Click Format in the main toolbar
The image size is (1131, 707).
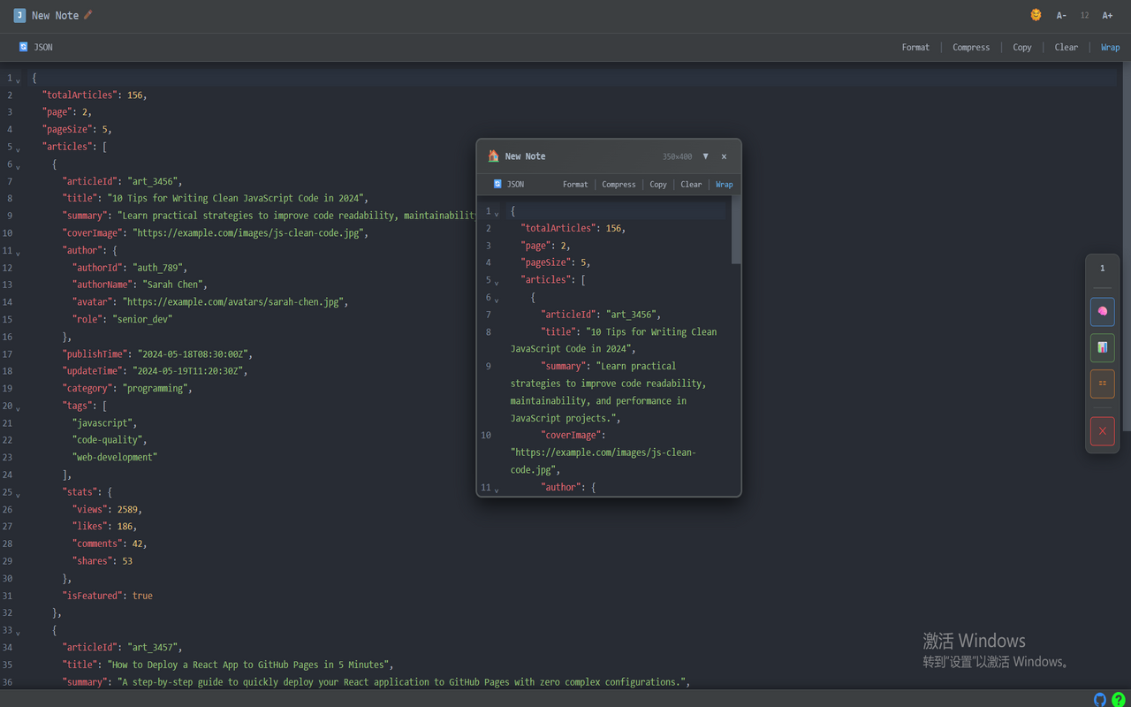click(x=915, y=47)
